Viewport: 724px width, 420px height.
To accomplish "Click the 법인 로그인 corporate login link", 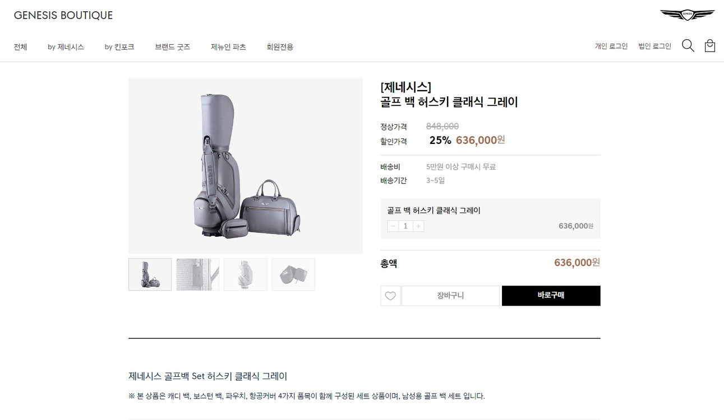I will point(654,45).
